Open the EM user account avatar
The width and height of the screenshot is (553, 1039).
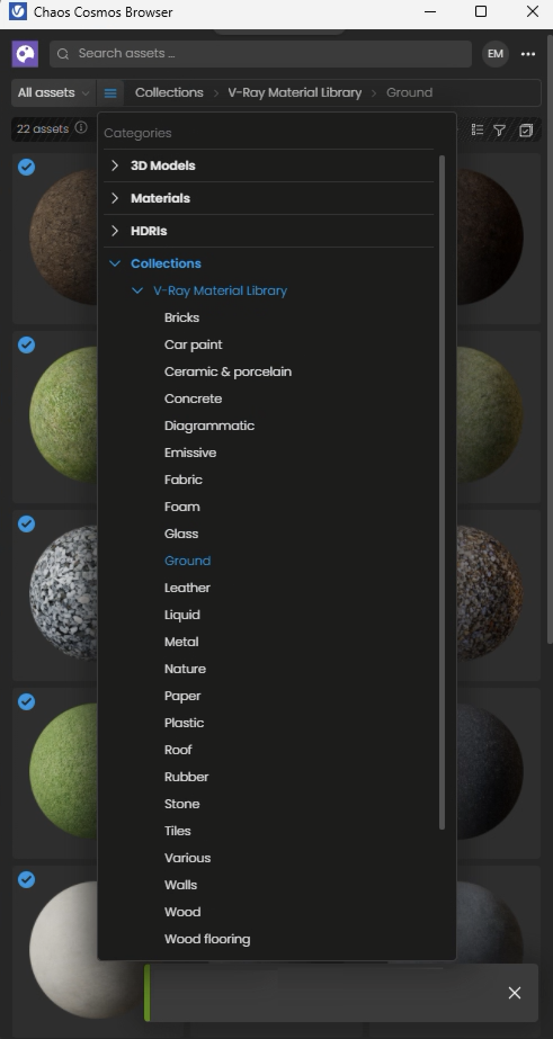pyautogui.click(x=496, y=54)
